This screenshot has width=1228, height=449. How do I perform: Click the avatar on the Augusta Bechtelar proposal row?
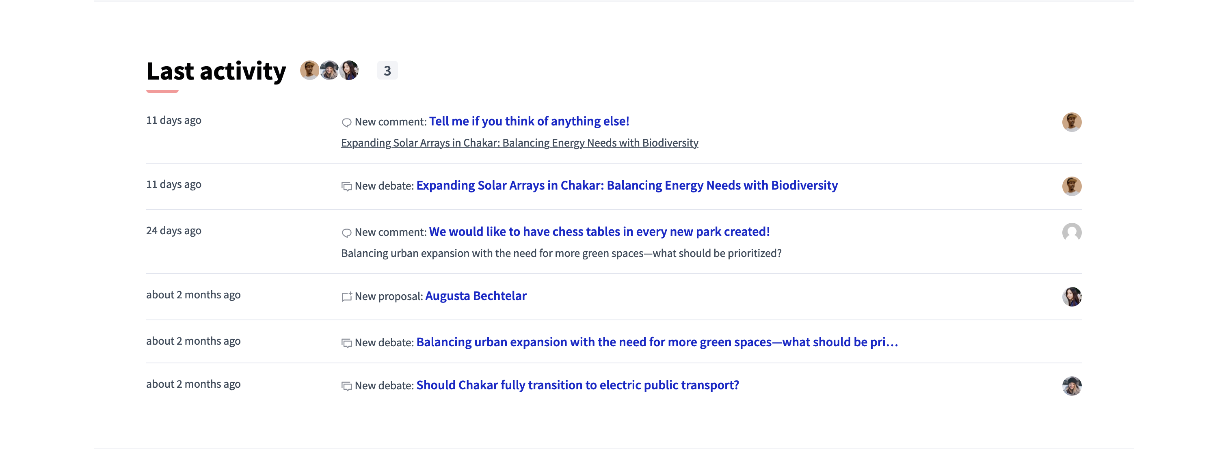point(1072,296)
